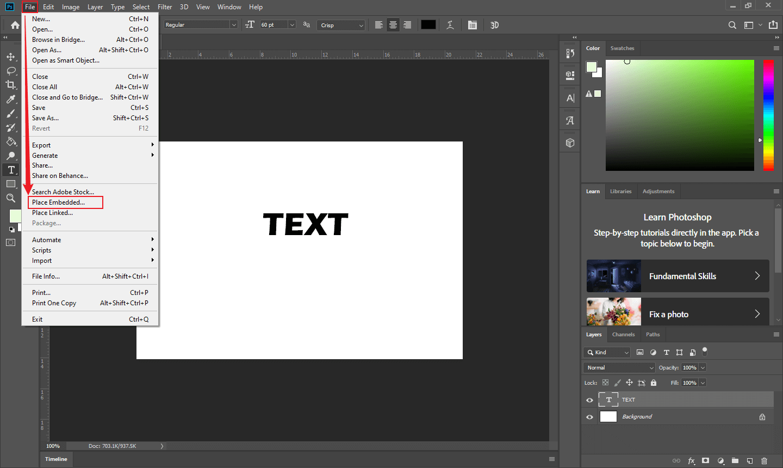Select the Zoom tool
The width and height of the screenshot is (783, 468).
pyautogui.click(x=11, y=198)
